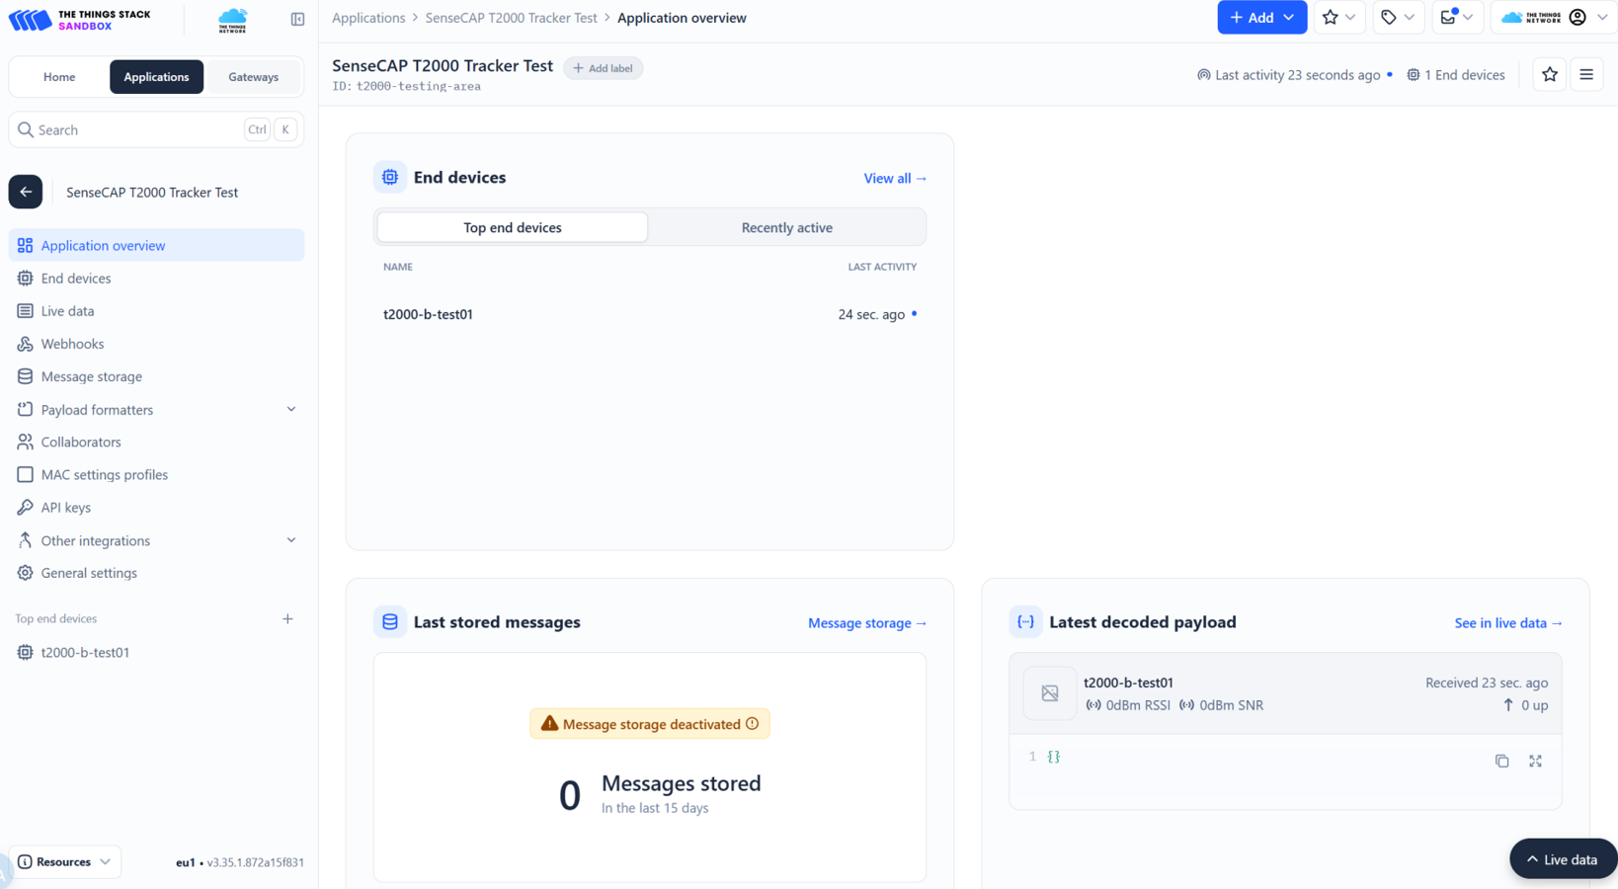Click the Add label button
The height and width of the screenshot is (889, 1618).
pos(603,68)
